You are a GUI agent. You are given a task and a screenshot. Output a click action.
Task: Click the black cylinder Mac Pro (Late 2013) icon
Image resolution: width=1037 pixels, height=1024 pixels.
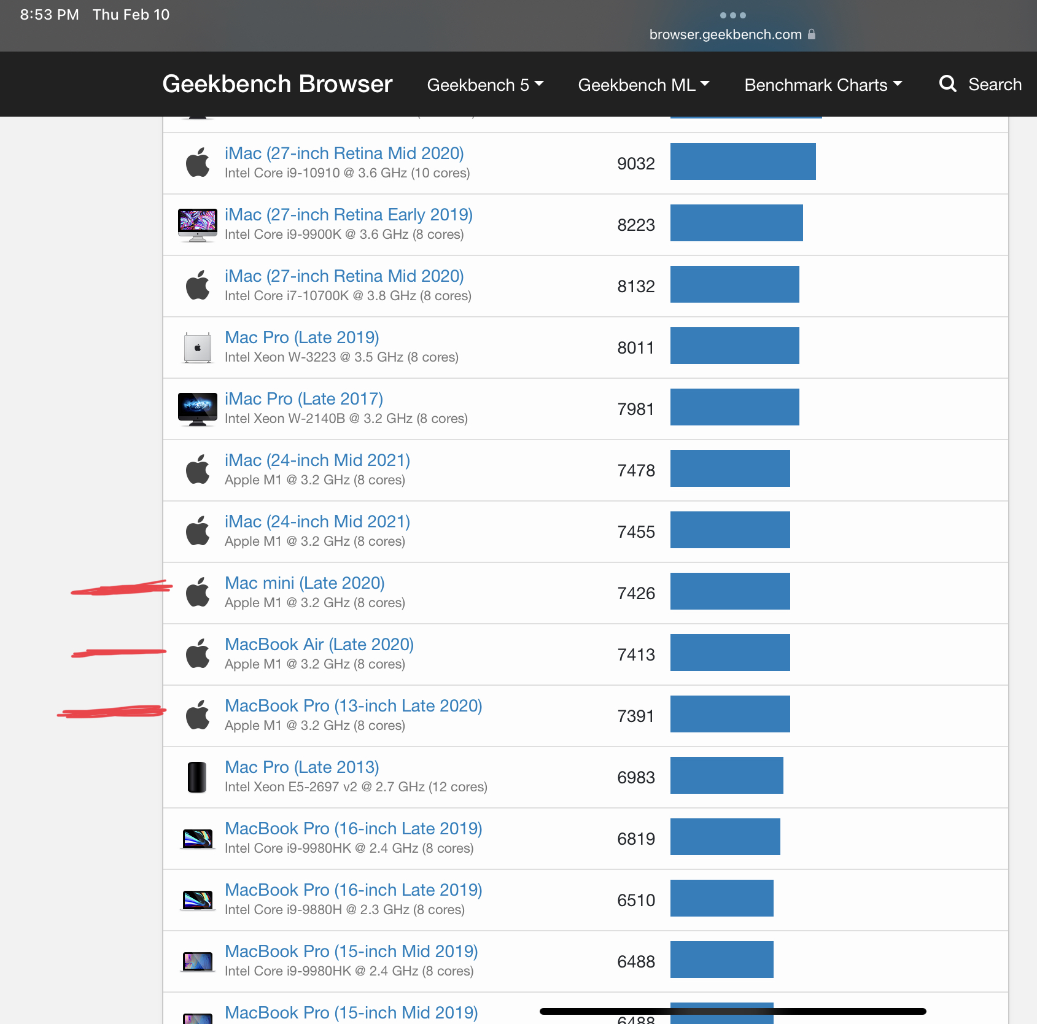tap(197, 777)
